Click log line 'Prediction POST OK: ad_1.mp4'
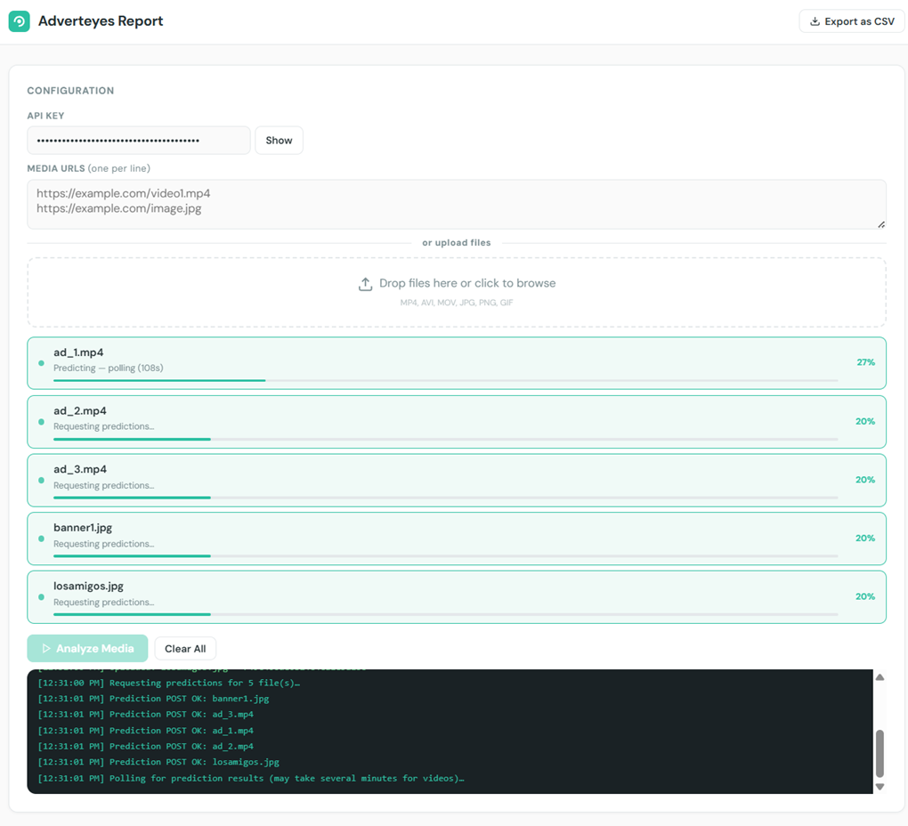Image resolution: width=908 pixels, height=826 pixels. pyautogui.click(x=145, y=731)
